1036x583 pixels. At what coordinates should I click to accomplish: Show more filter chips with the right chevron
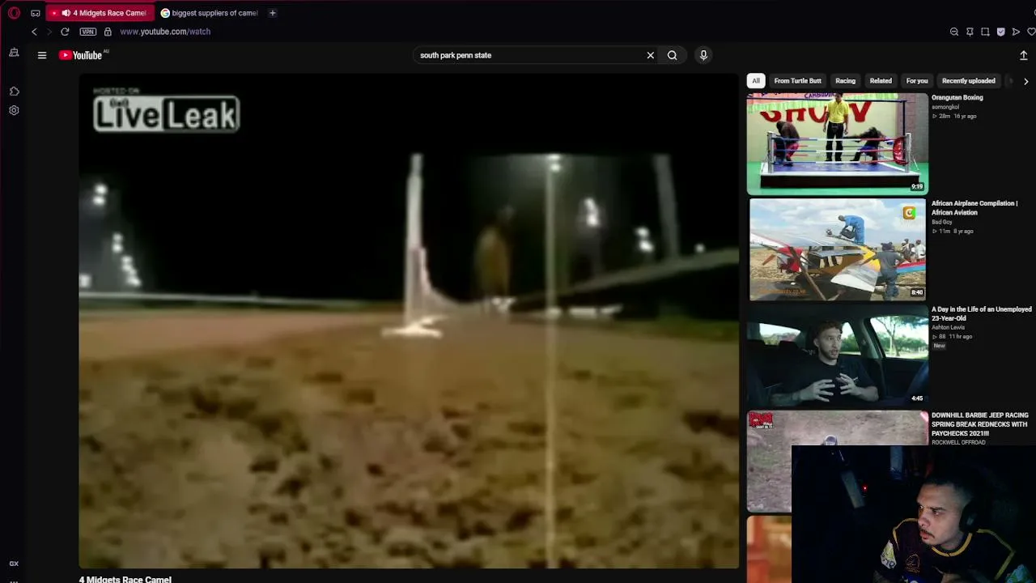(x=1025, y=81)
